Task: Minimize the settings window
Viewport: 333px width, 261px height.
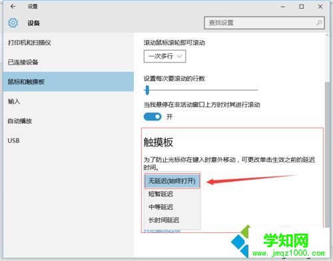Action: click(x=282, y=7)
